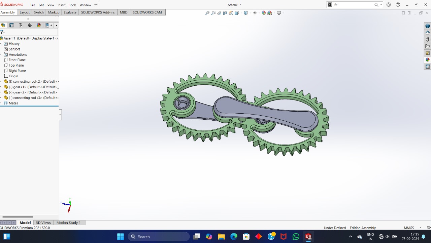
Task: Switch to the Markup ribbon tab
Action: tap(54, 12)
